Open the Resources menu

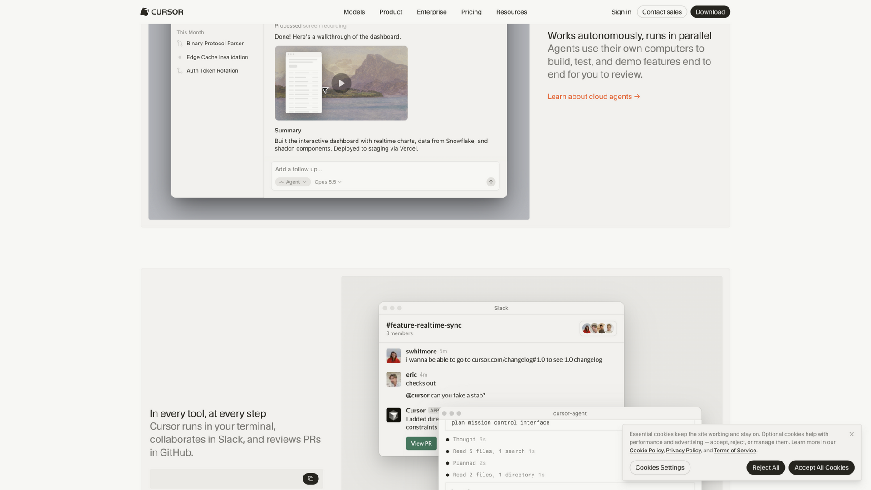512,12
